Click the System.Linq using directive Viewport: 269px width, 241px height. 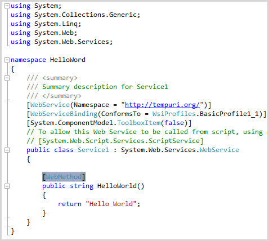[x=46, y=24]
